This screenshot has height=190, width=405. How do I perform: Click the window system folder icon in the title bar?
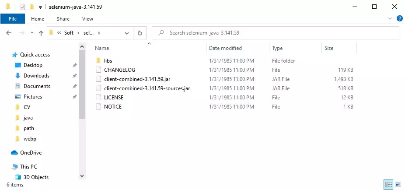click(8, 7)
